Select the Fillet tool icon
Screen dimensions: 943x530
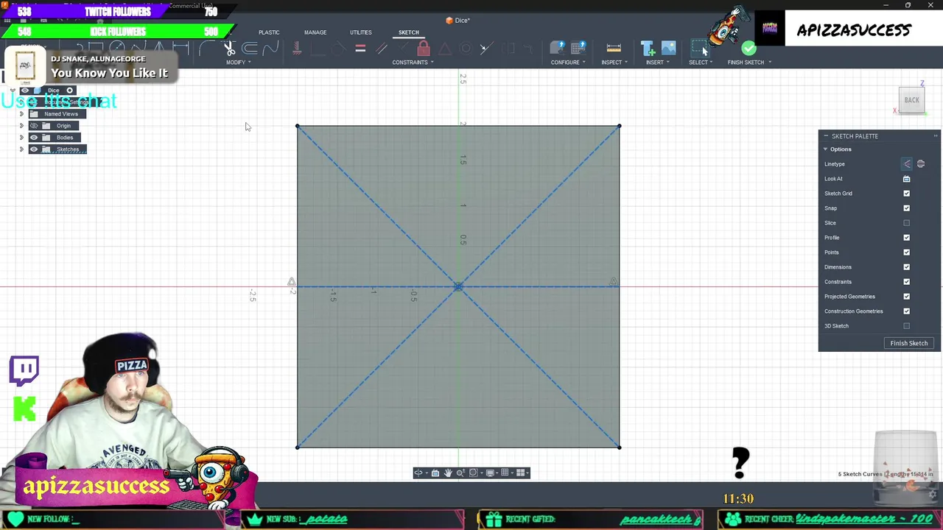(x=207, y=49)
